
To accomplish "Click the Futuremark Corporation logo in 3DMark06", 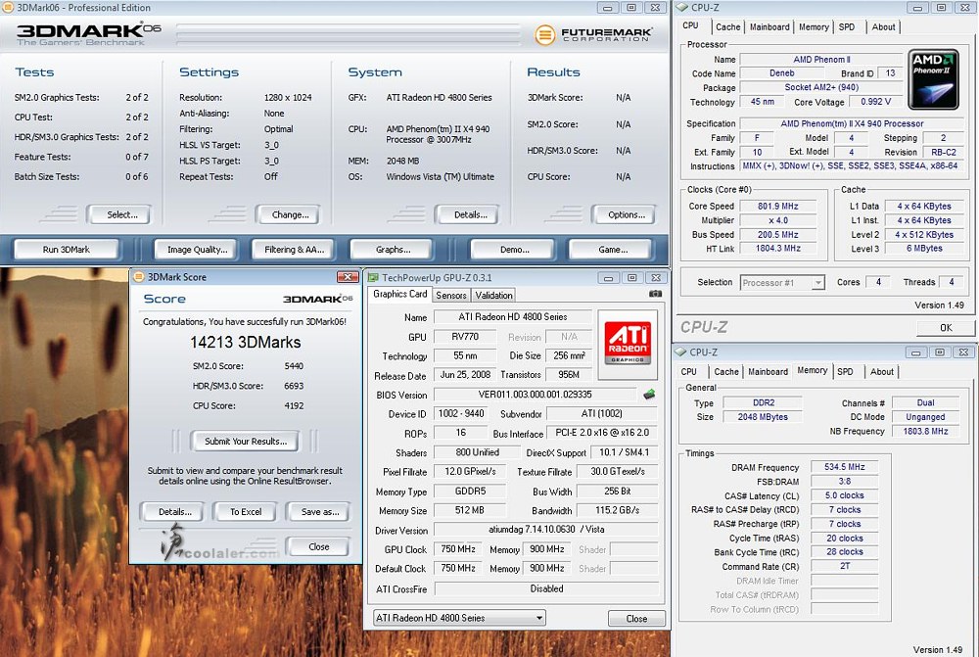I will [x=593, y=34].
